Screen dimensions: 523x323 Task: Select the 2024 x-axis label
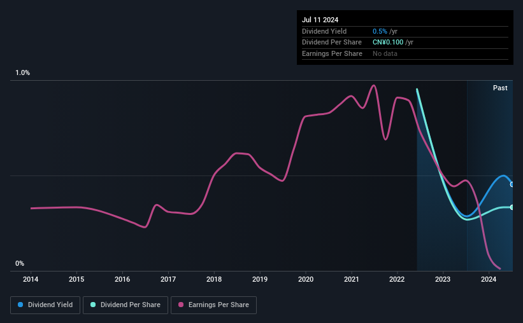pos(489,279)
